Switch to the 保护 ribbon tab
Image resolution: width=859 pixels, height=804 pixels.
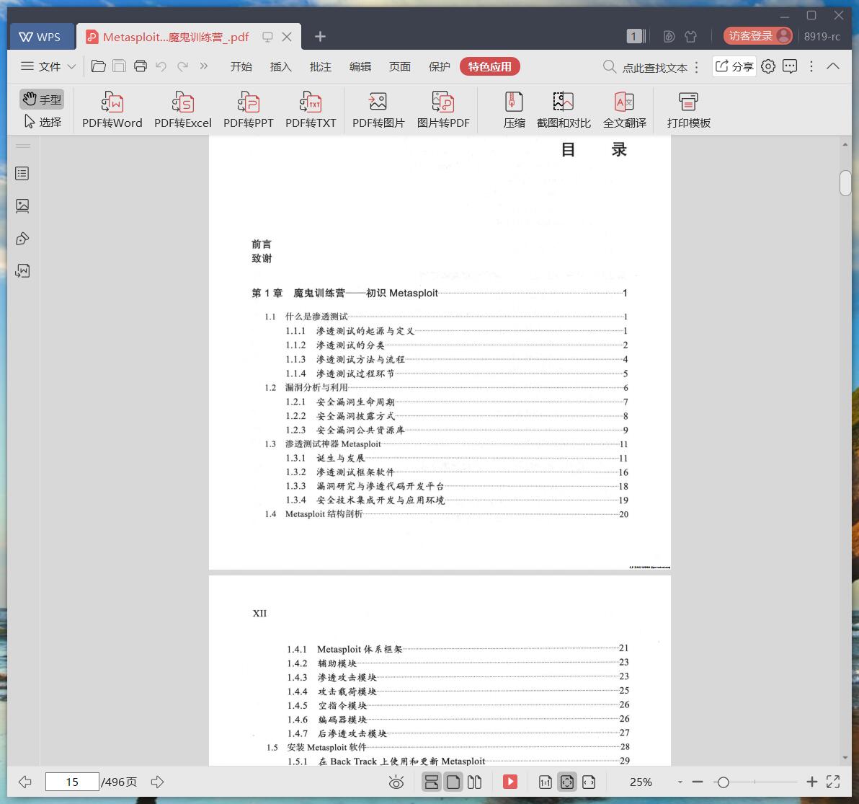pyautogui.click(x=440, y=66)
